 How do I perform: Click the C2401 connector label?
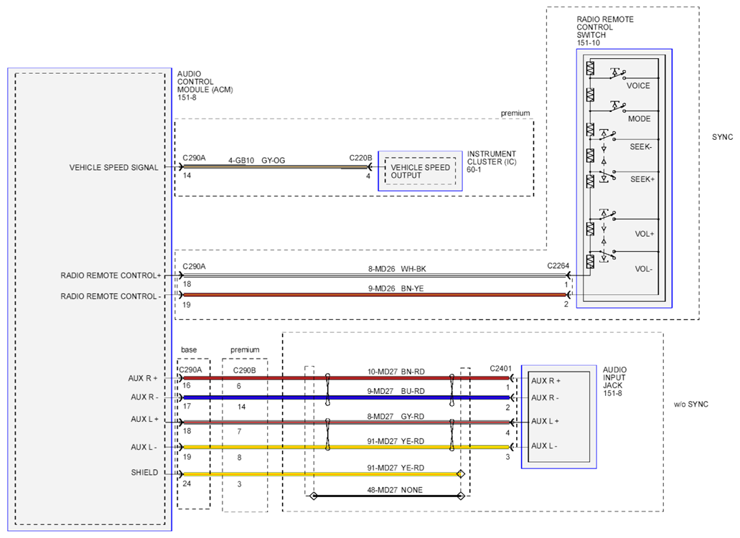tap(501, 368)
